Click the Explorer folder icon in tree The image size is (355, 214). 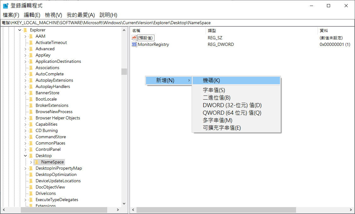[26, 30]
